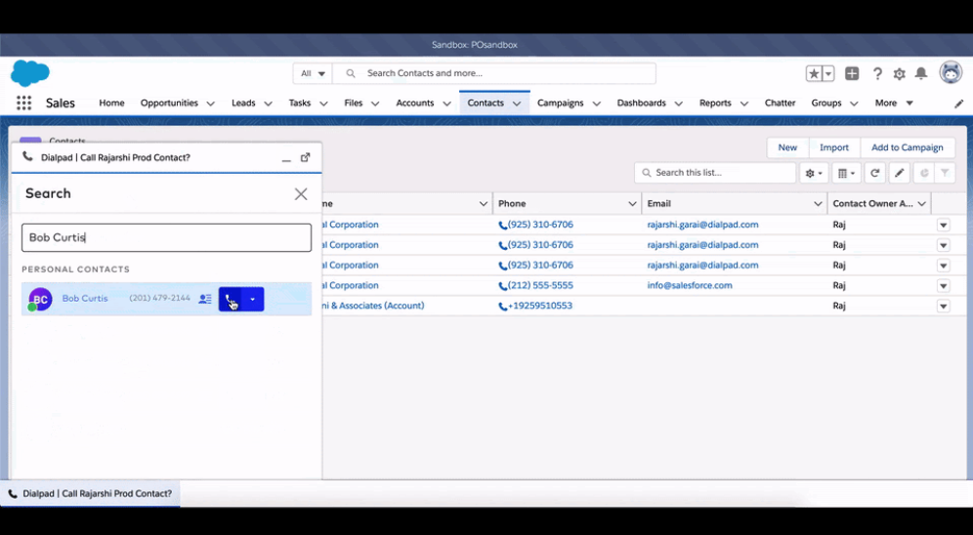The image size is (973, 535).
Task: Expand the Contacts tab chevron
Action: pos(517,103)
